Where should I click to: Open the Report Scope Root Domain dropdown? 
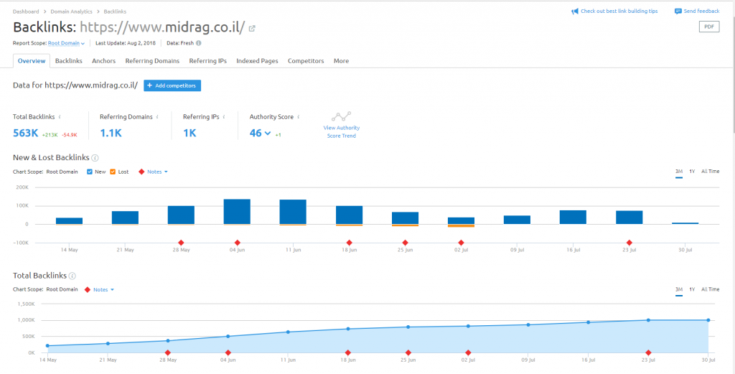coord(66,43)
